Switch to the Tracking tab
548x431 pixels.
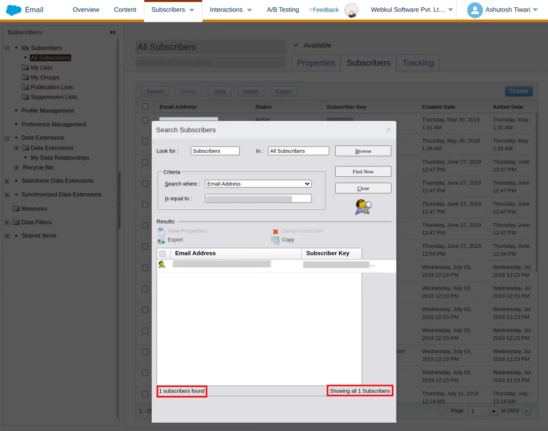[x=418, y=63]
